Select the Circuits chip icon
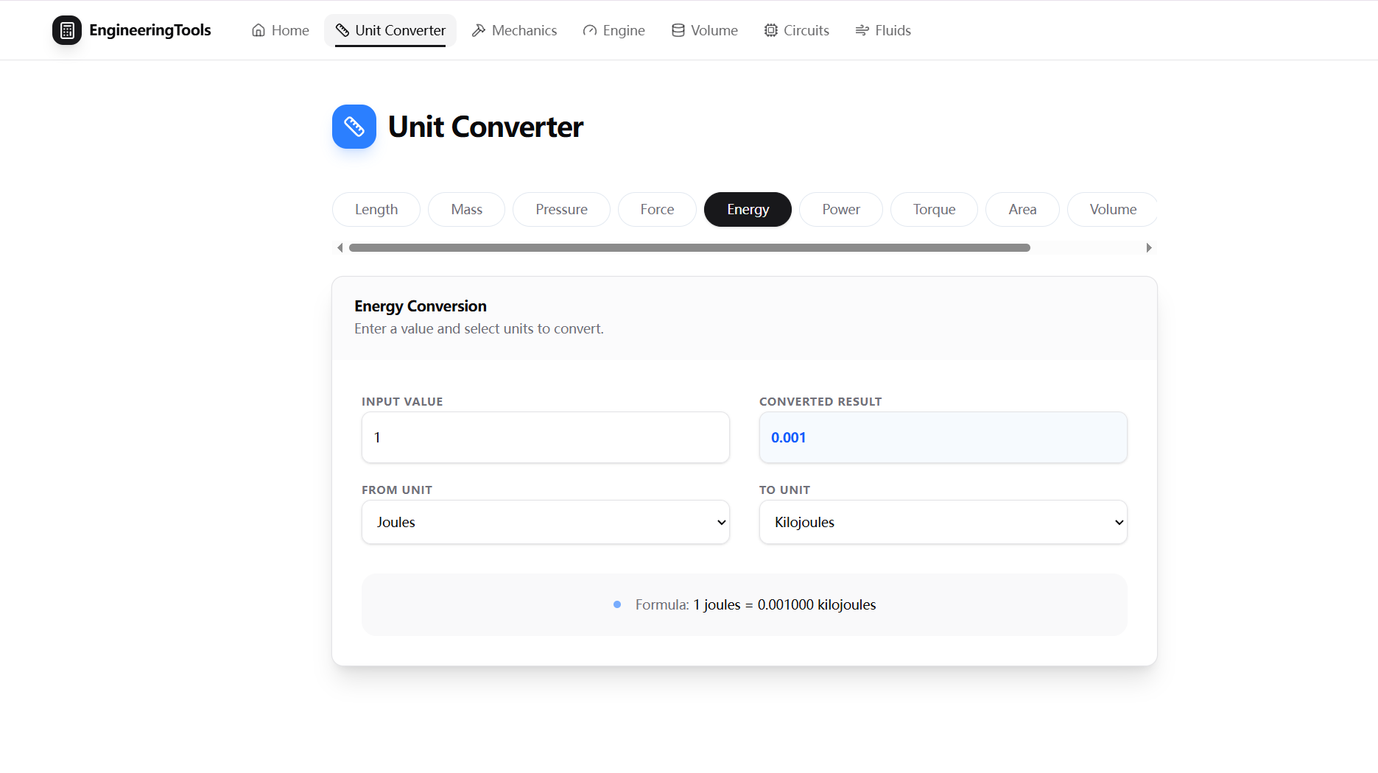The height and width of the screenshot is (773, 1378). tap(770, 30)
